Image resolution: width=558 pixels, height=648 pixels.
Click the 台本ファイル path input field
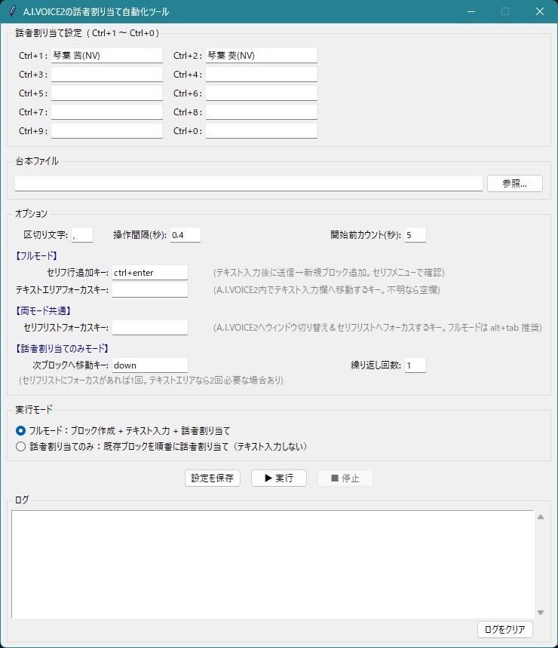(249, 184)
